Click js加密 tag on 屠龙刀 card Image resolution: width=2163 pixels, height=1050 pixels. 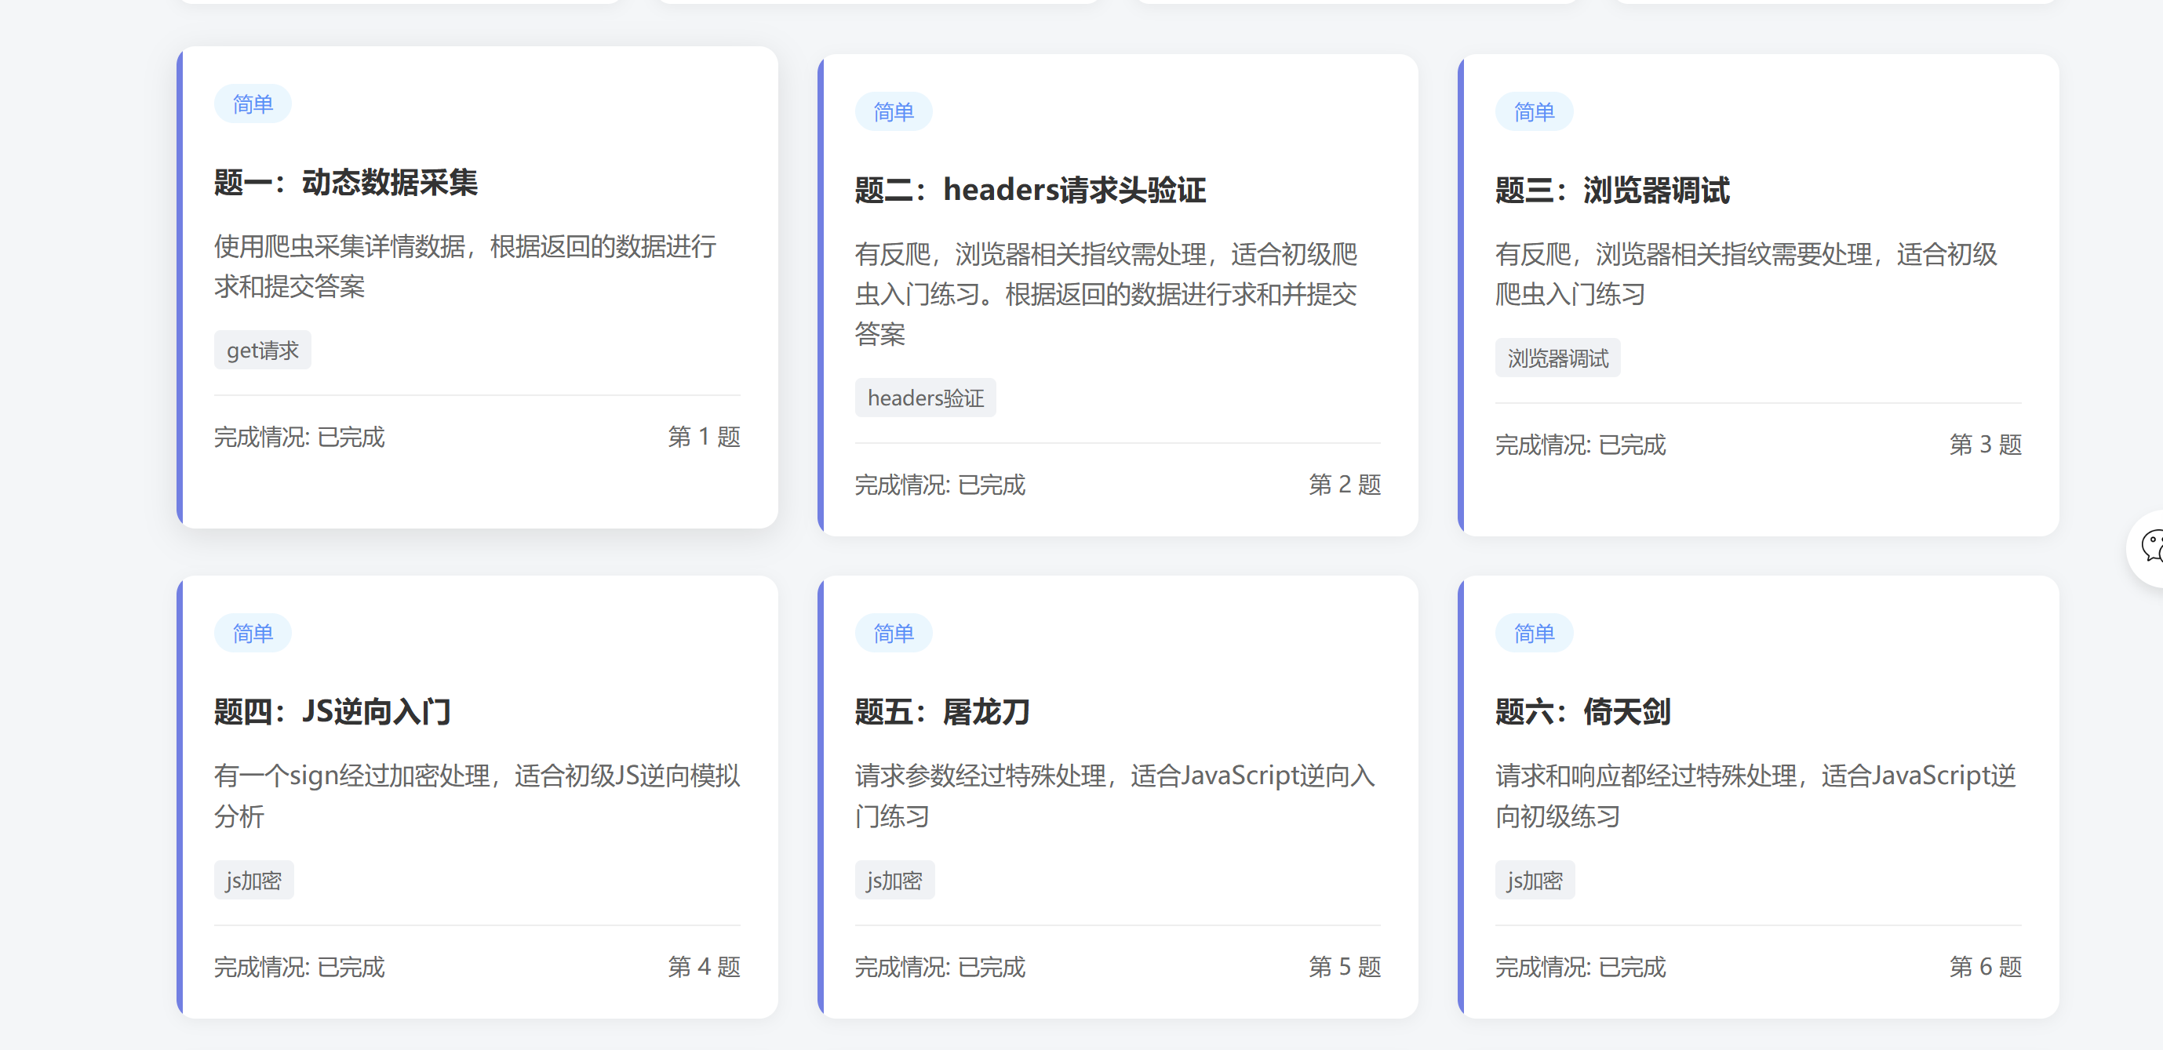pos(894,880)
